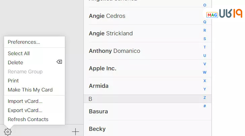Jump to letter Q in index
The height and width of the screenshot is (136, 245).
tap(205, 22)
